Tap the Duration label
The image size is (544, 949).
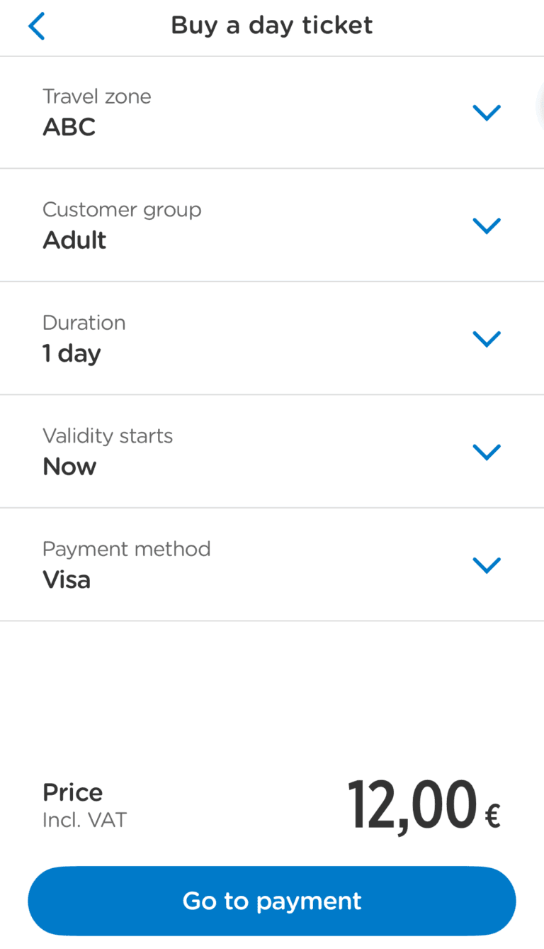coord(84,323)
